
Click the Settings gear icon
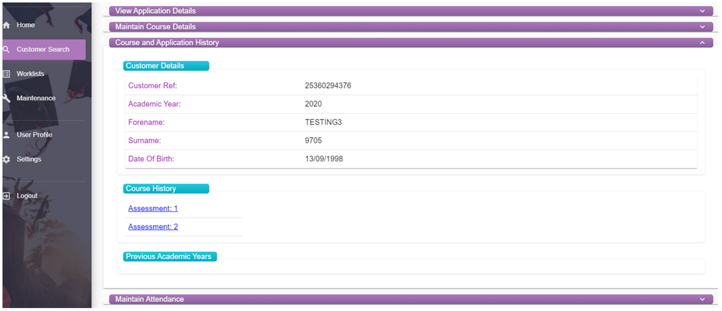(6, 159)
